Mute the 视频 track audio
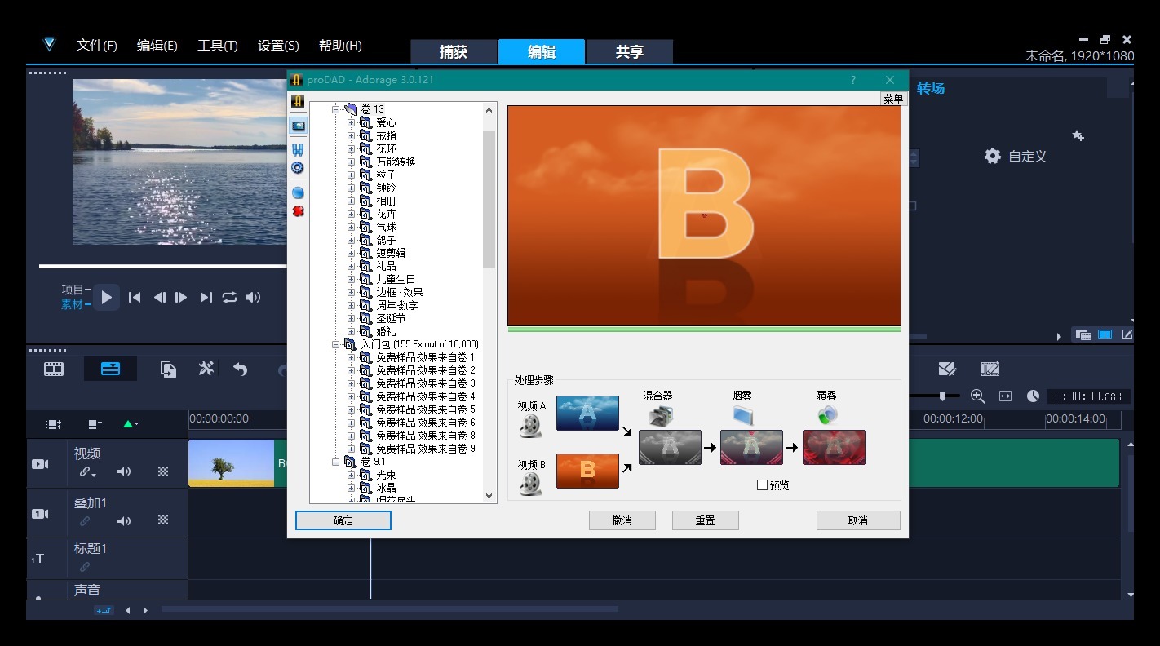Screen dimensions: 1160x646 [x=124, y=471]
